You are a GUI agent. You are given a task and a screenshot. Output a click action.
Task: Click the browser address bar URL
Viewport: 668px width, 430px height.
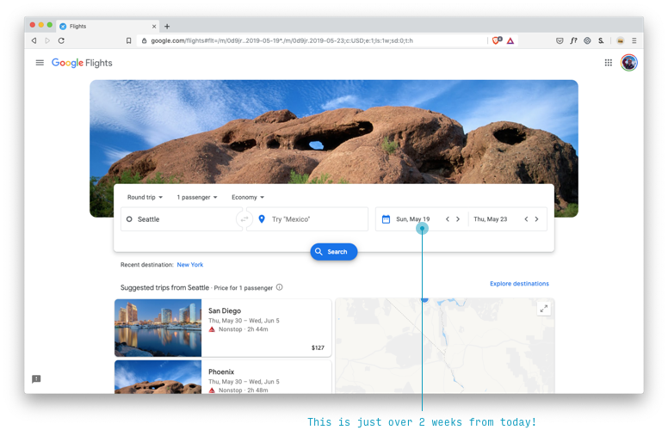[282, 41]
